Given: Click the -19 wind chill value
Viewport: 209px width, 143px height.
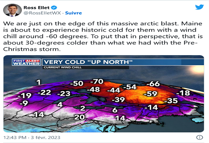Looking at the screenshot, I should (25, 95).
